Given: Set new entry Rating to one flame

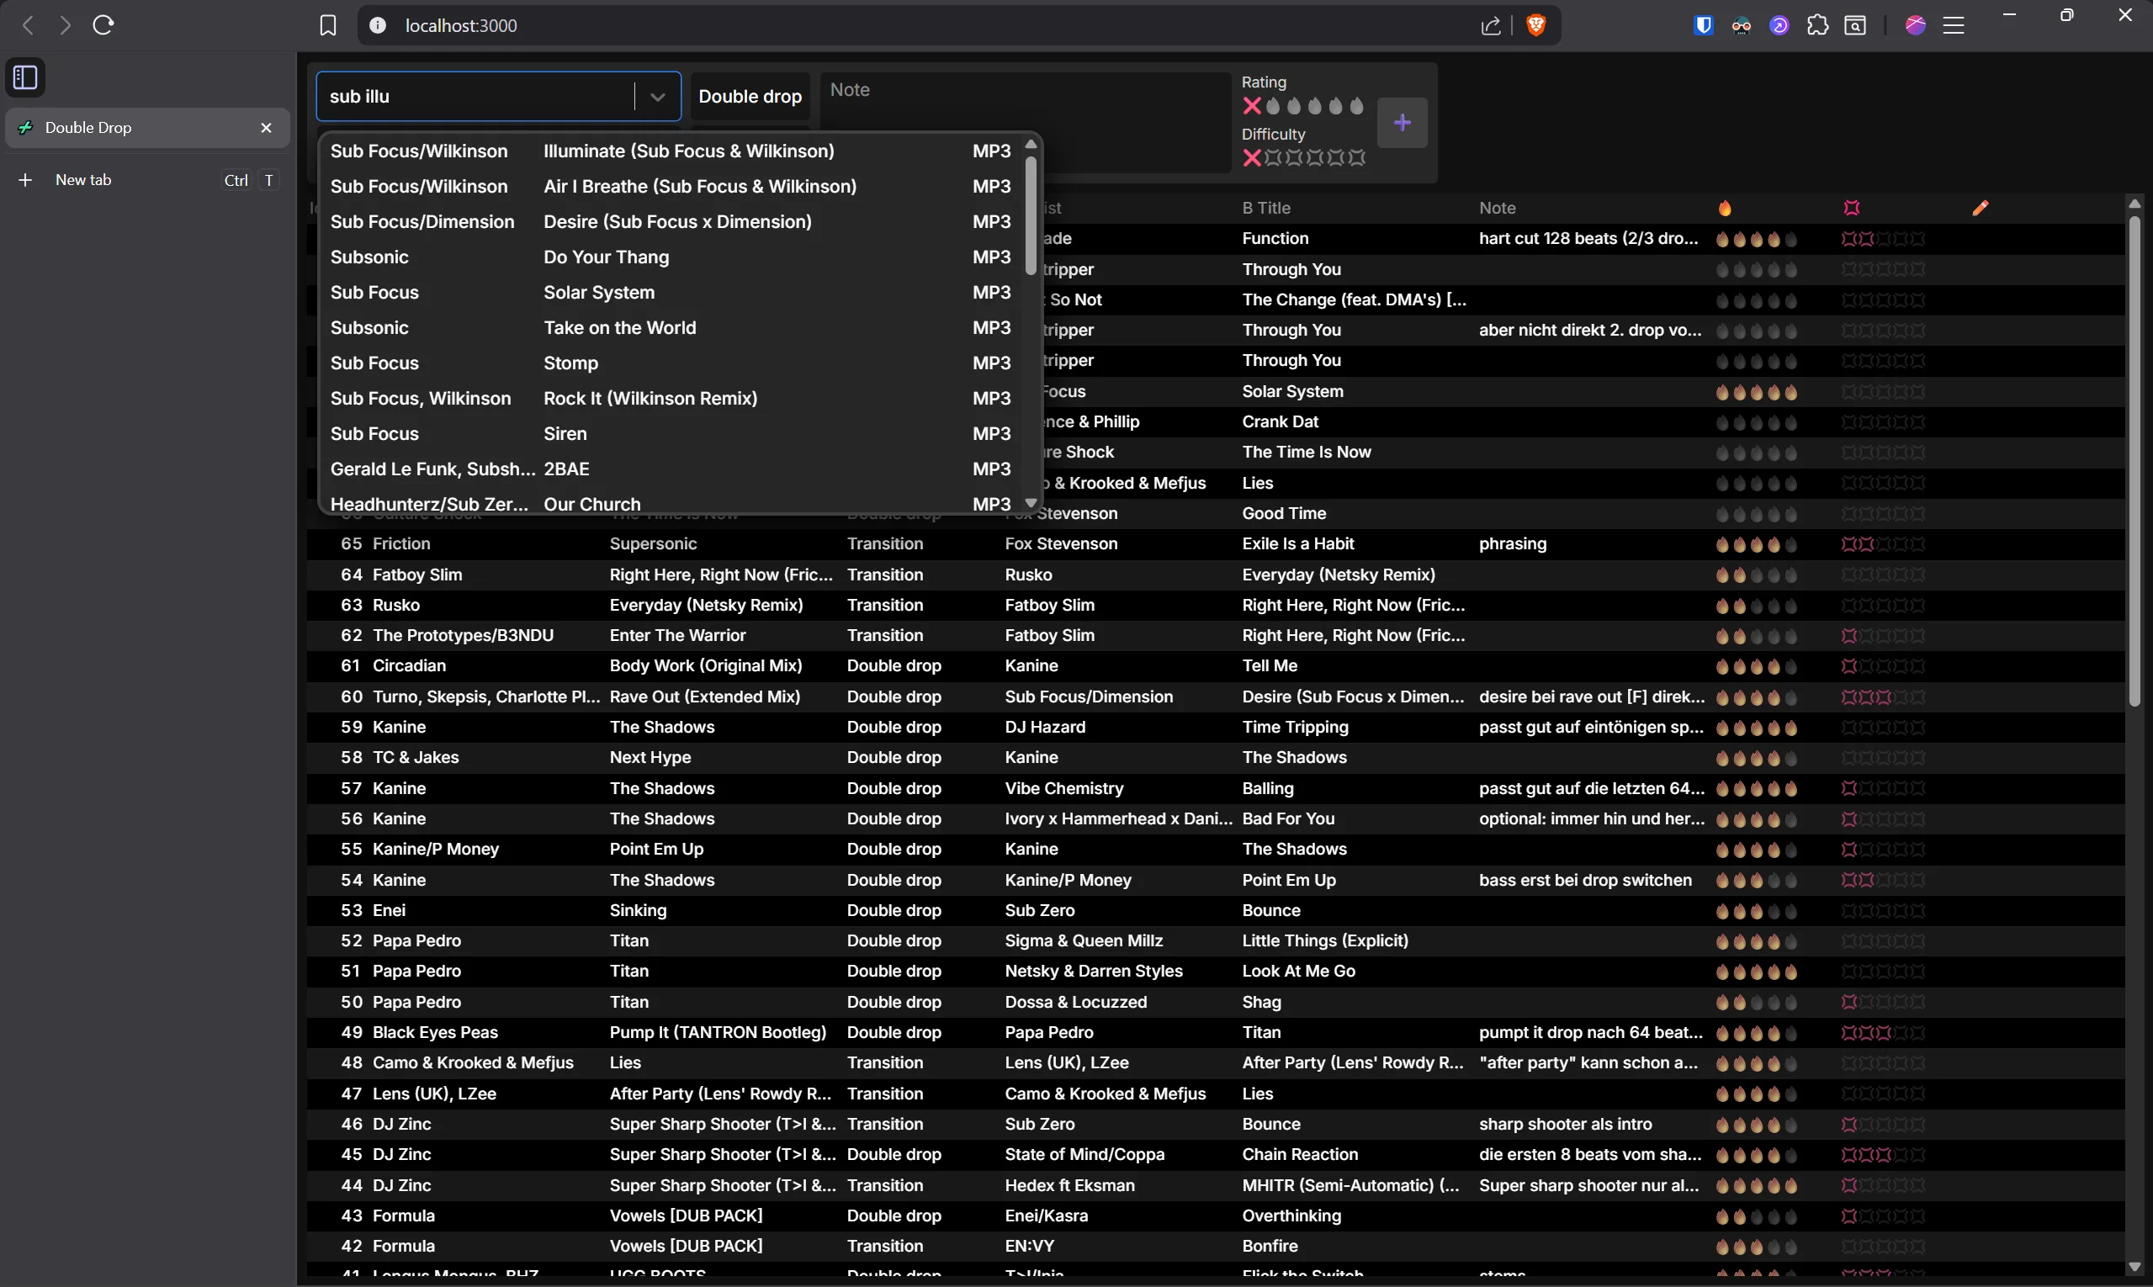Looking at the screenshot, I should [x=1273, y=106].
